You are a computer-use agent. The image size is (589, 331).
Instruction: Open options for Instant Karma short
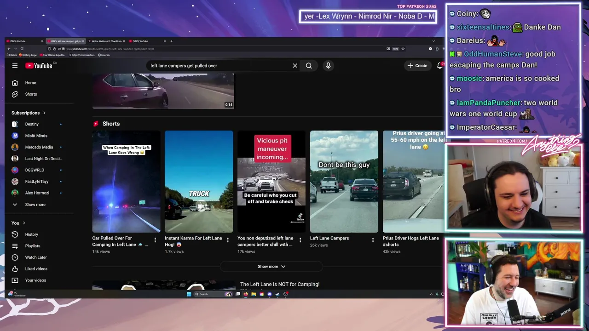(228, 240)
